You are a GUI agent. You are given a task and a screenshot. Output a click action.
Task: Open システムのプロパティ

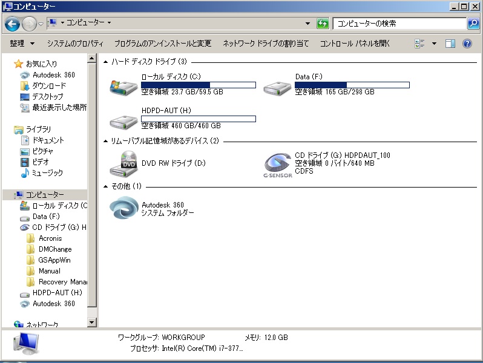click(x=75, y=44)
